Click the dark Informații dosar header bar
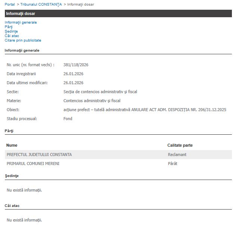Viewport: 239px width, 226px height. pyautogui.click(x=118, y=13)
